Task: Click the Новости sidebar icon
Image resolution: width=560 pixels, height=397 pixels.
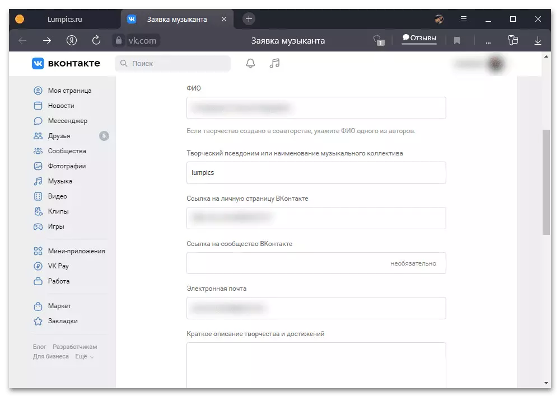Action: point(38,106)
